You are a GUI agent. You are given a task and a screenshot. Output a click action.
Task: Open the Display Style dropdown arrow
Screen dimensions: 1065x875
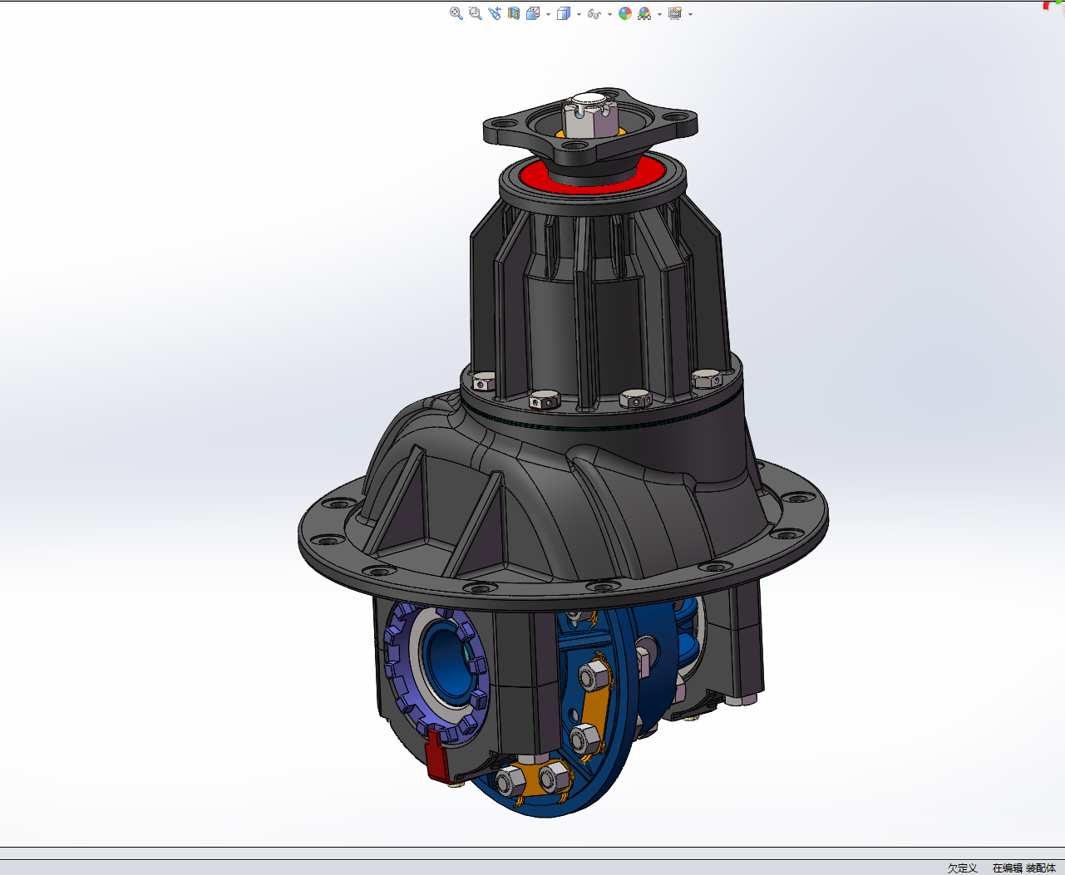click(x=579, y=14)
